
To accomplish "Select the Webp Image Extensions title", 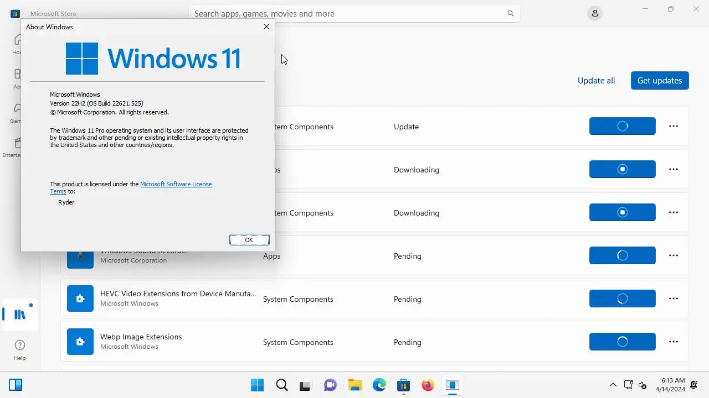I will click(x=141, y=337).
